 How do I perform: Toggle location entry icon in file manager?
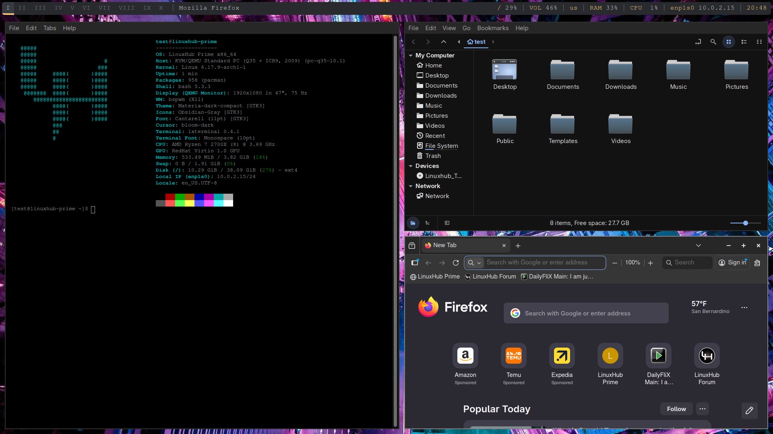tap(698, 42)
